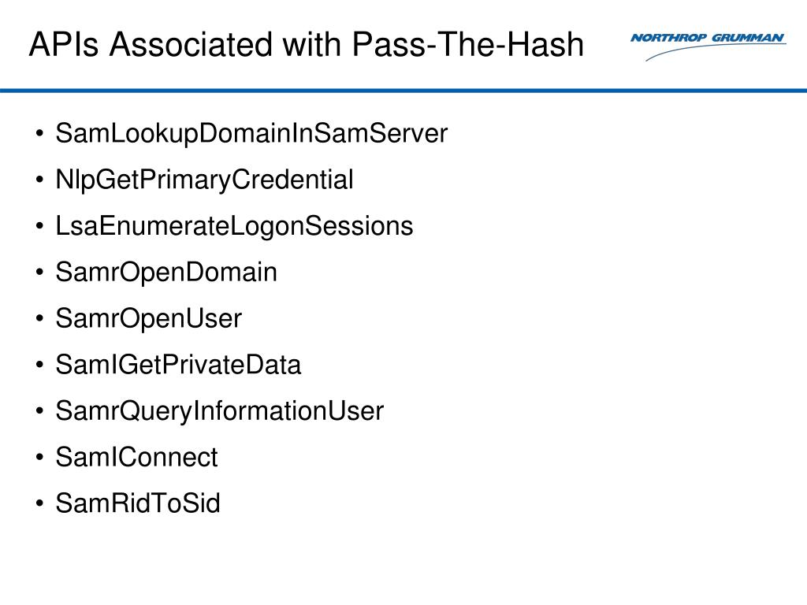Image resolution: width=807 pixels, height=605 pixels.
Task: Click the bullet dot before LsaEnumerateLogonSessions
Action: [x=39, y=226]
